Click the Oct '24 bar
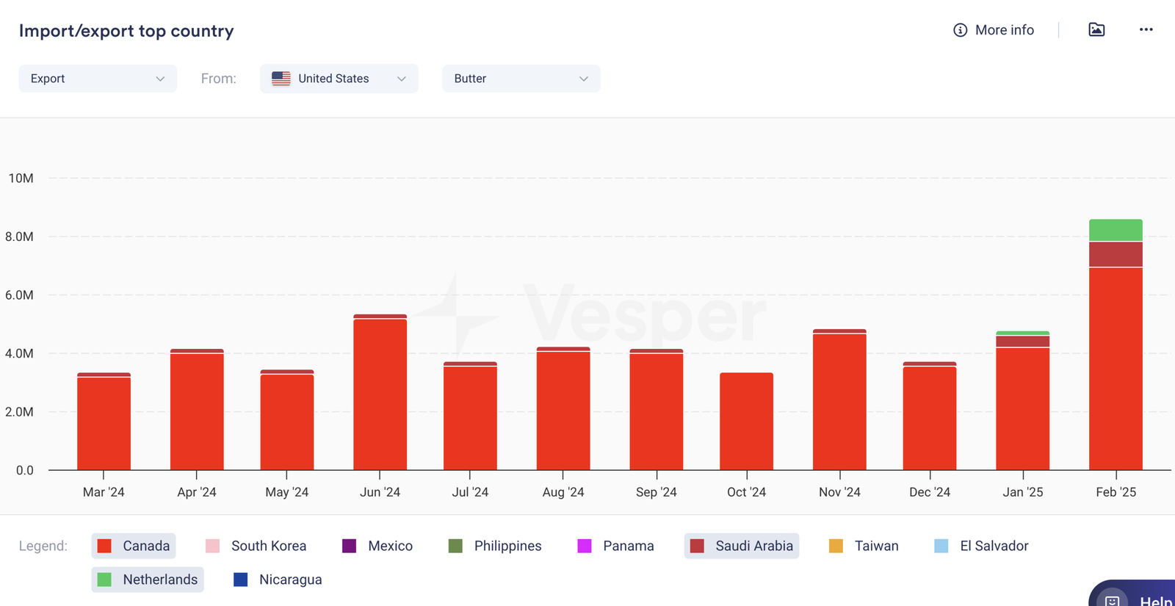Viewport: 1175px width, 606px height. tap(746, 421)
